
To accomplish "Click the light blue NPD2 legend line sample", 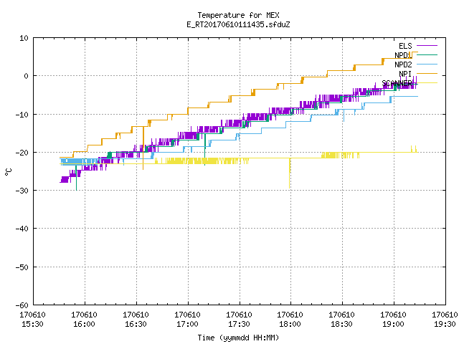I will pyautogui.click(x=427, y=64).
